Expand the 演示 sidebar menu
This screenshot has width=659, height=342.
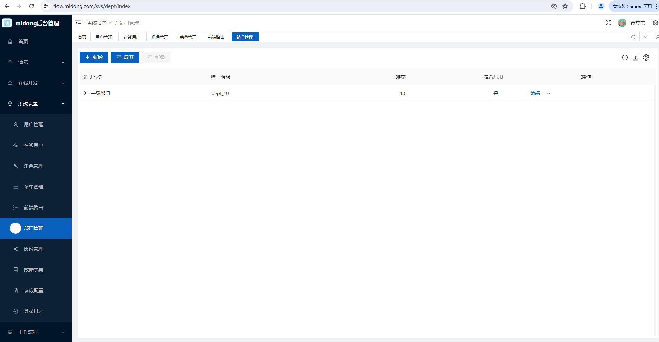36,62
